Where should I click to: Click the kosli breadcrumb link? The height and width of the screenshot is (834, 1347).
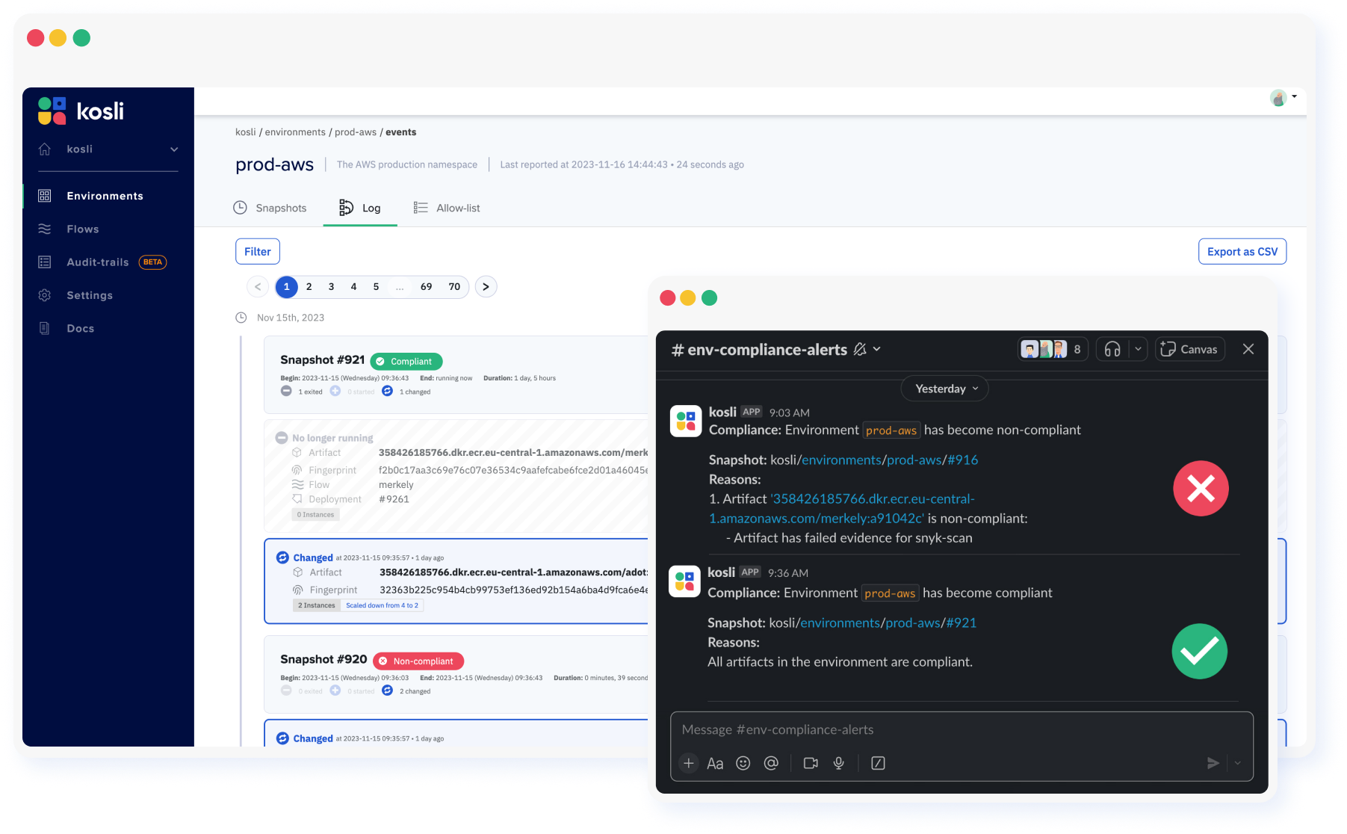(x=245, y=132)
